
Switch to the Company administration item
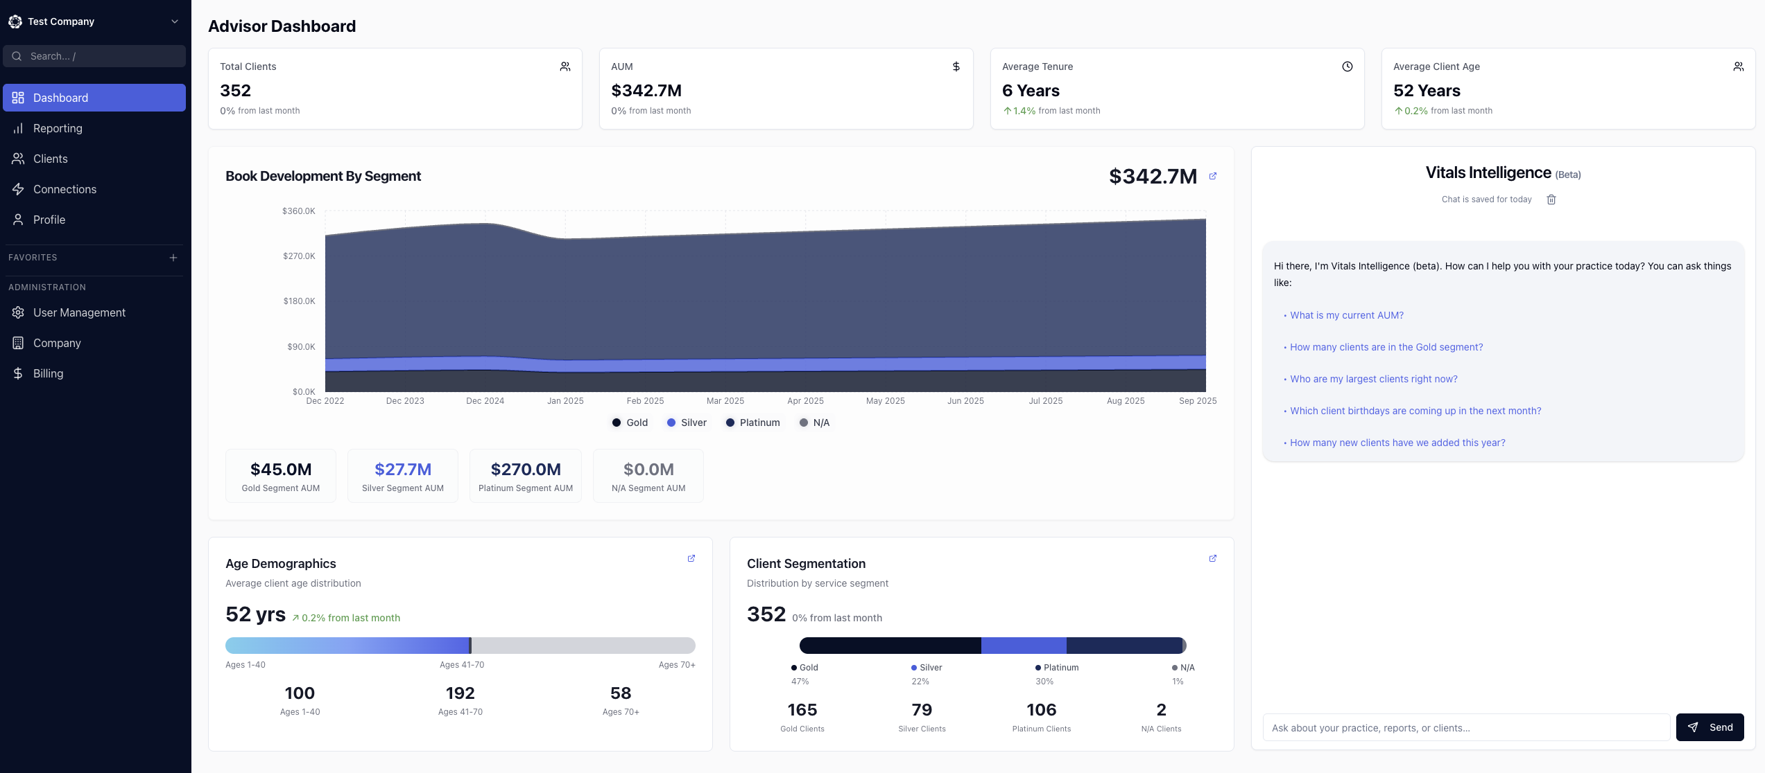[x=56, y=342]
